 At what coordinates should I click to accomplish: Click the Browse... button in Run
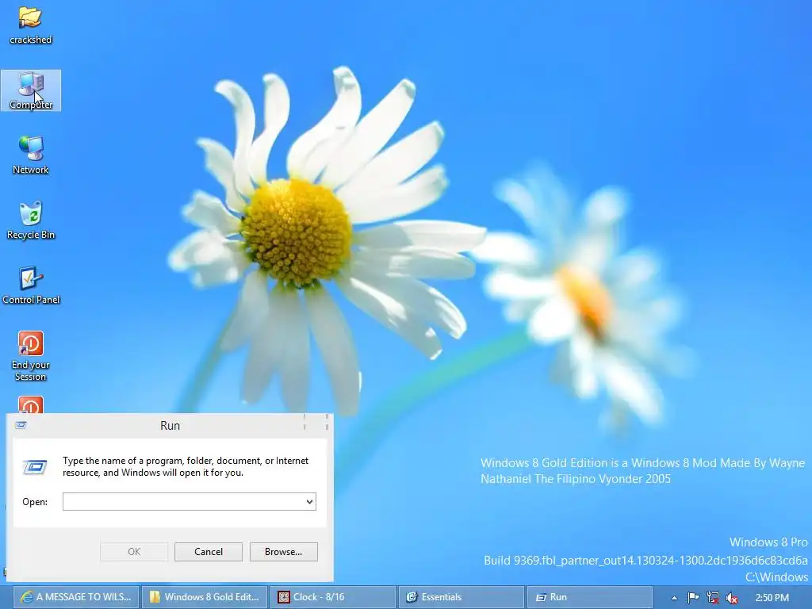pyautogui.click(x=283, y=552)
